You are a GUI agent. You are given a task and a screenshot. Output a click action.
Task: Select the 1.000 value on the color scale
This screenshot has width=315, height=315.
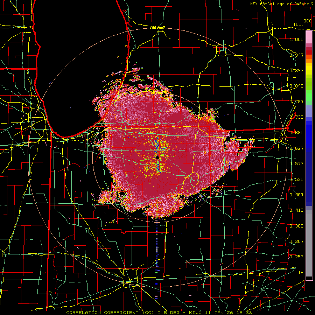coord(296,39)
